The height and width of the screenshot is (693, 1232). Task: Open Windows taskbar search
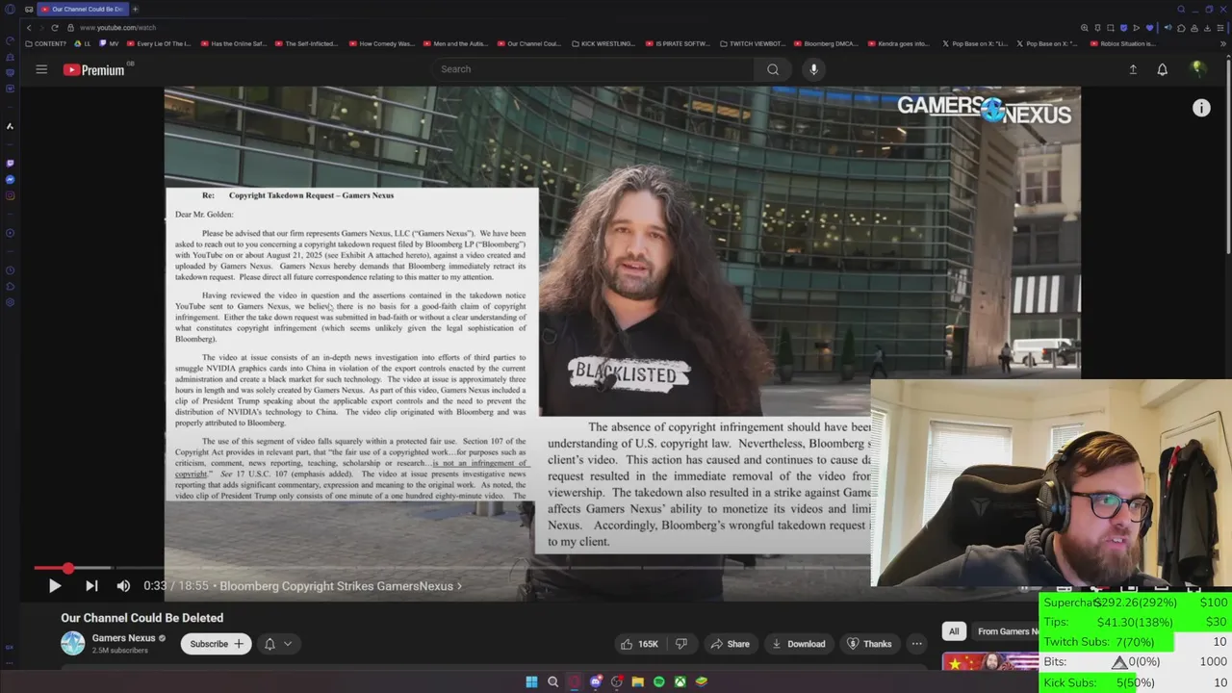coord(552,681)
